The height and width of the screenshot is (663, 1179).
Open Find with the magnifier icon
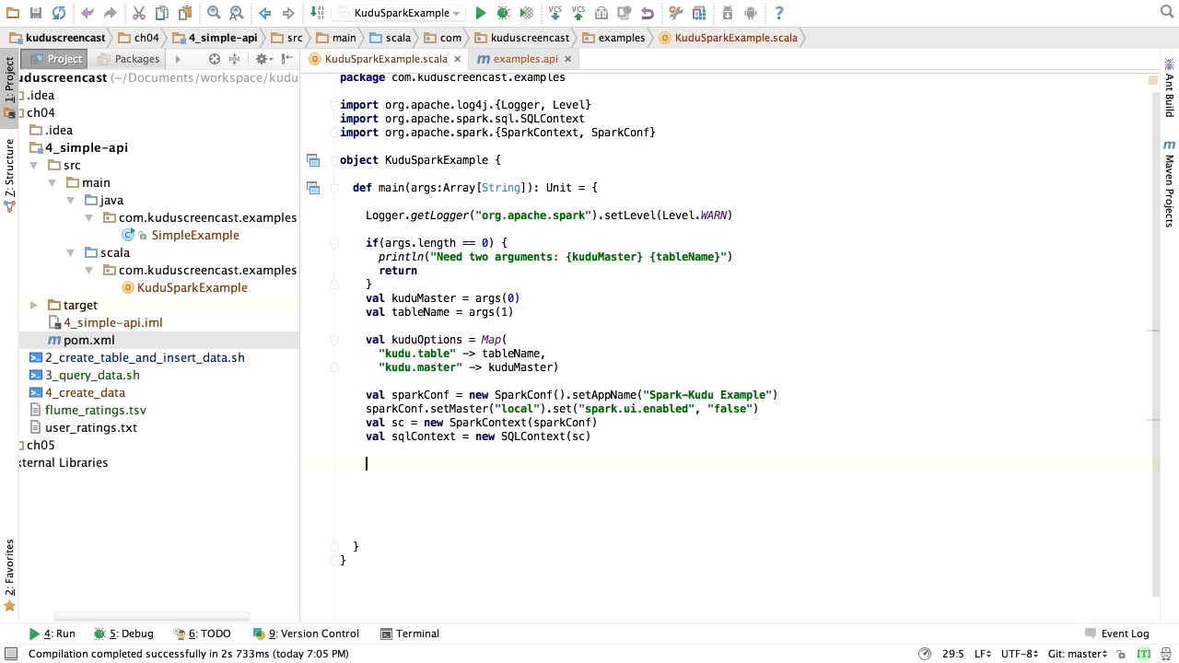point(214,13)
